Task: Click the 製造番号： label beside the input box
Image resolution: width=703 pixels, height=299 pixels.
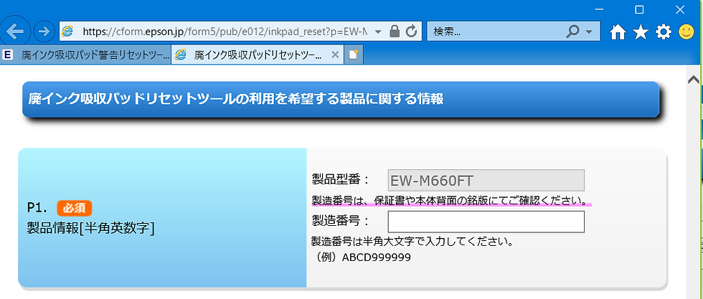Action: pyautogui.click(x=340, y=221)
